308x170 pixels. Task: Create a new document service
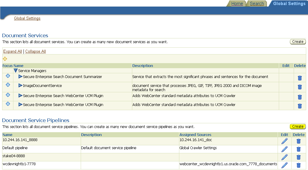(298, 42)
